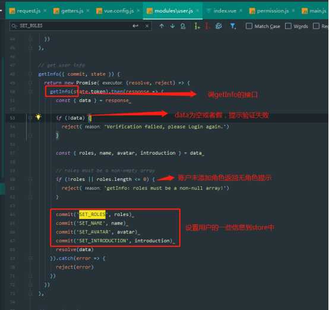
Task: Click fold end marker at line 62
Action: [x=30, y=197]
